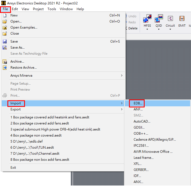Choose Close from the File menu
The height and width of the screenshot is (186, 191).
coord(63,34)
